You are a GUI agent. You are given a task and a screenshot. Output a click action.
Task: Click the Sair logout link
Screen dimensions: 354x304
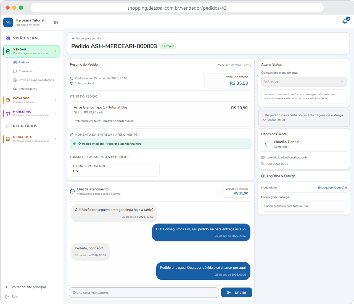[x=12, y=297]
